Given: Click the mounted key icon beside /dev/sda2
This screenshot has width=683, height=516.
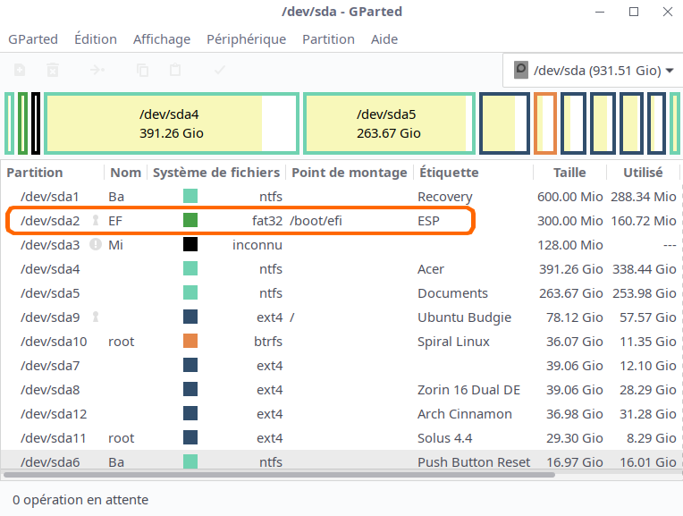Looking at the screenshot, I should pyautogui.click(x=96, y=220).
